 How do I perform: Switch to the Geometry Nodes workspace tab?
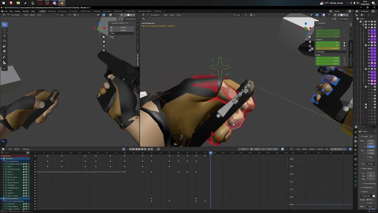144,11
